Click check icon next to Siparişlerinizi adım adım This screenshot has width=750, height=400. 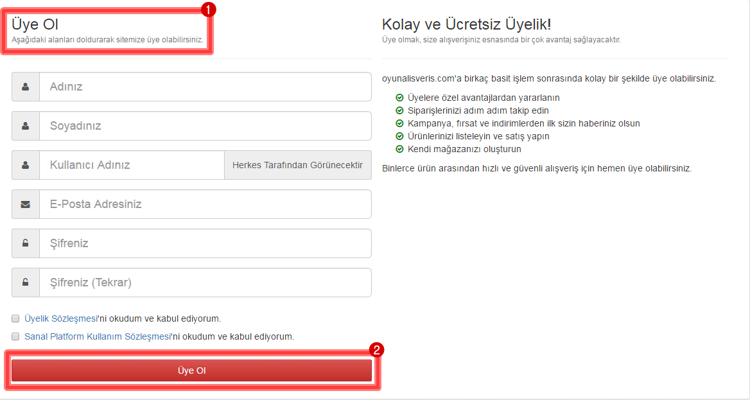click(x=399, y=110)
